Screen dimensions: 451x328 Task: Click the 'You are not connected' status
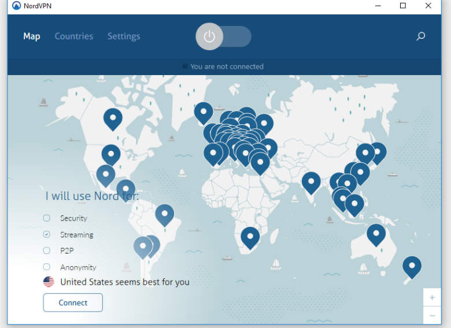(227, 66)
